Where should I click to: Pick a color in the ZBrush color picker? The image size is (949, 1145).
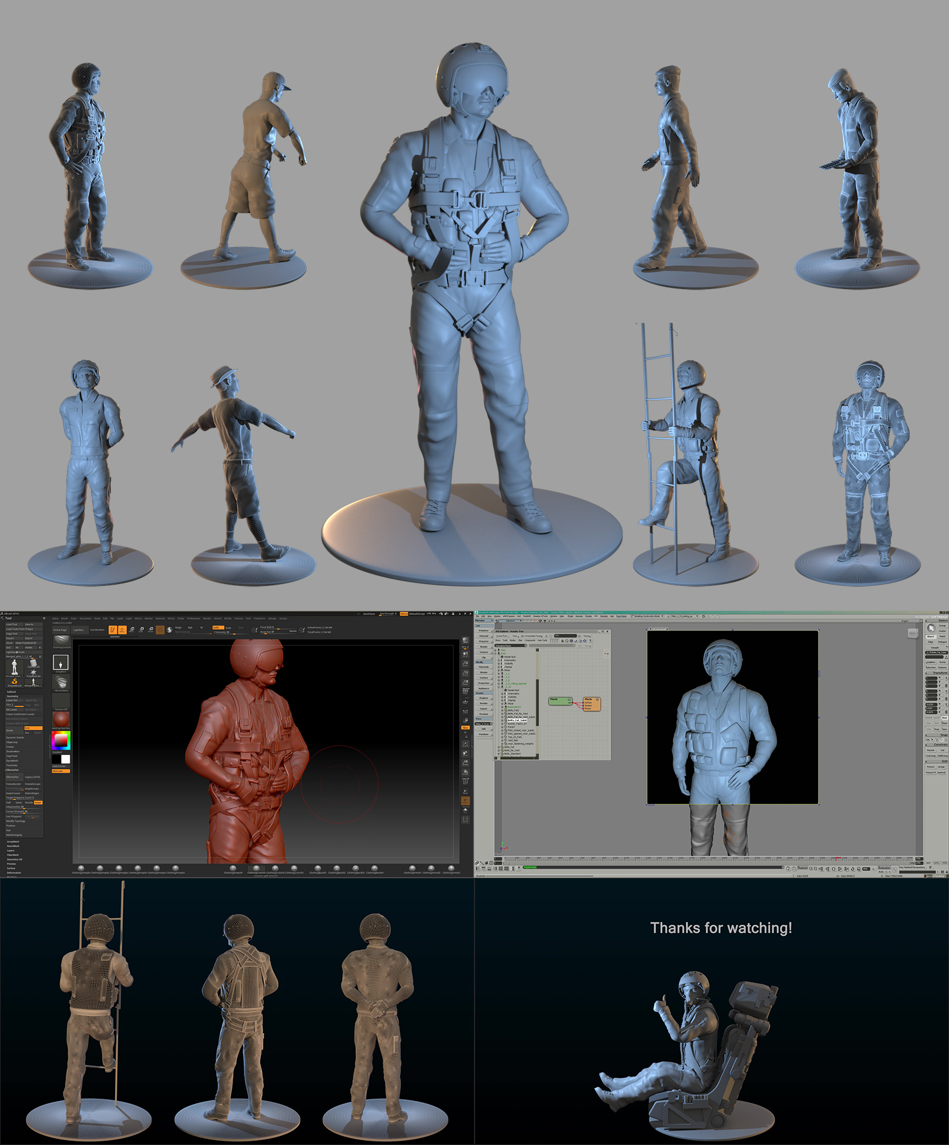(x=61, y=741)
